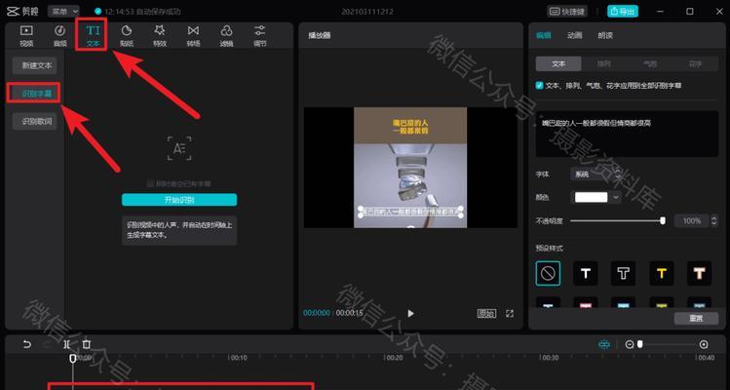730x390 pixels.
Task: Delete clip with the trash icon
Action: click(x=87, y=344)
